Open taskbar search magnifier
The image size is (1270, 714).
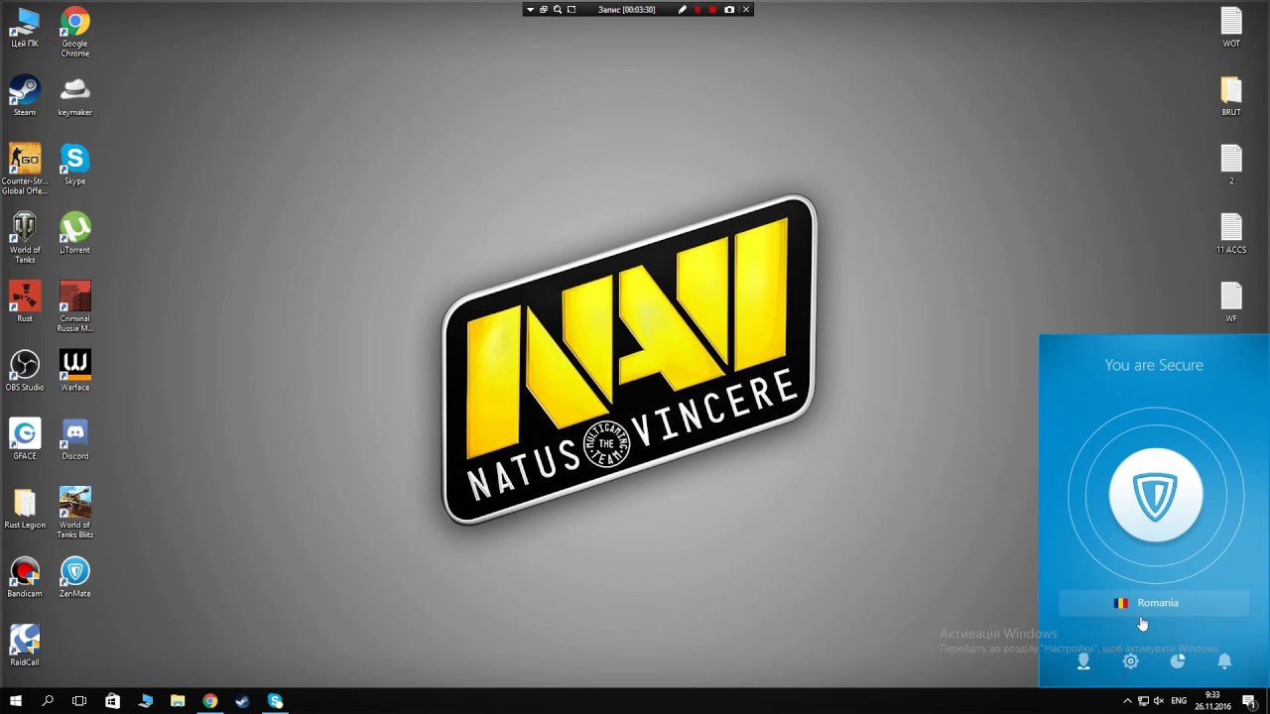tap(48, 701)
